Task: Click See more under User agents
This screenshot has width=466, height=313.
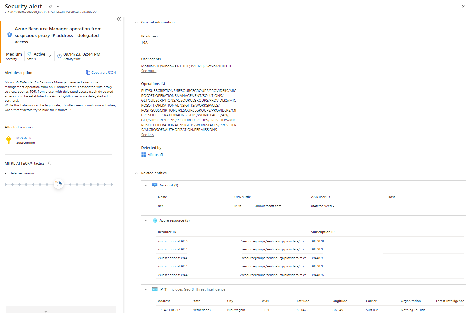Action: click(148, 71)
